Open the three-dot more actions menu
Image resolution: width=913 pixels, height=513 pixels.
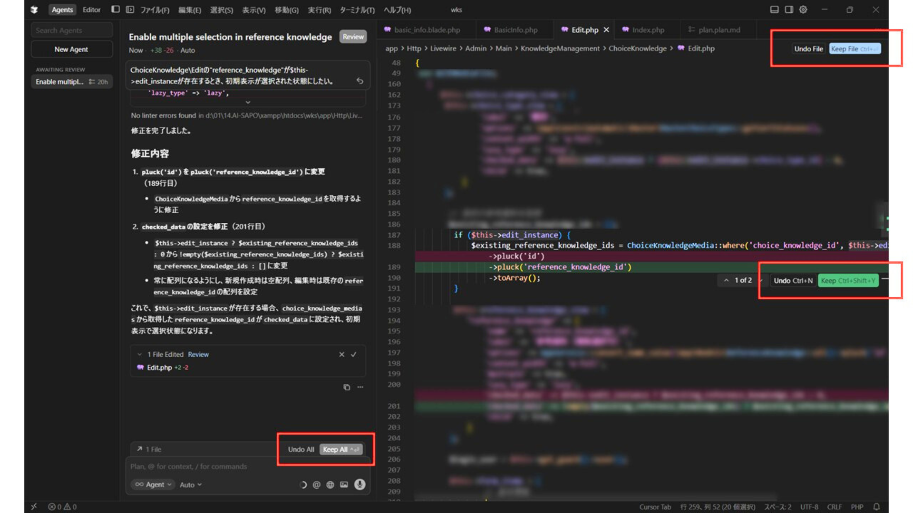coord(360,387)
